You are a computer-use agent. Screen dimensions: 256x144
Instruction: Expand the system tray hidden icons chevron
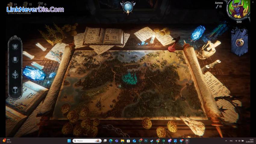click(226, 141)
